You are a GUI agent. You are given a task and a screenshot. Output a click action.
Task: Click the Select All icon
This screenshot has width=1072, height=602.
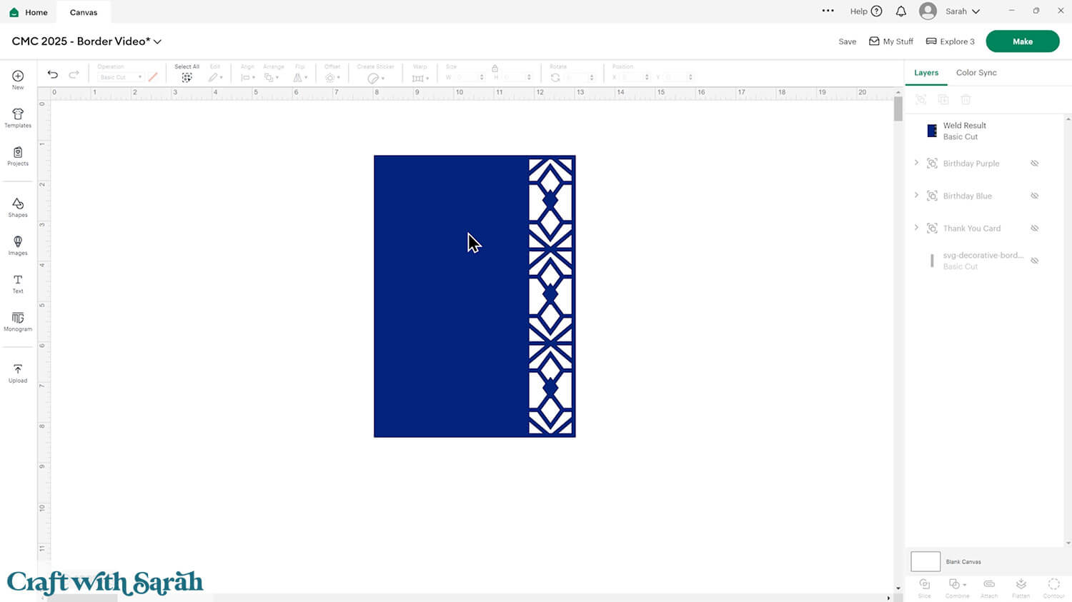point(187,77)
